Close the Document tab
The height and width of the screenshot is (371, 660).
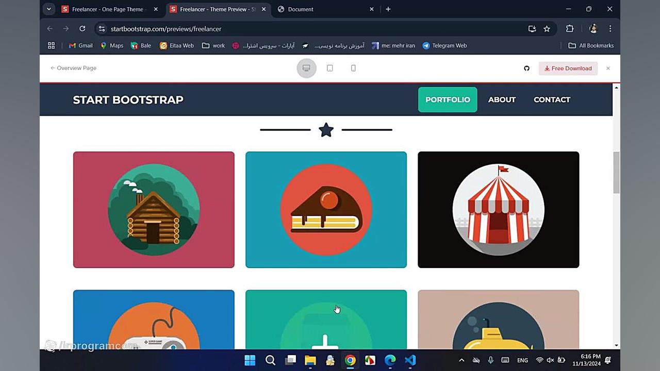pos(372,9)
